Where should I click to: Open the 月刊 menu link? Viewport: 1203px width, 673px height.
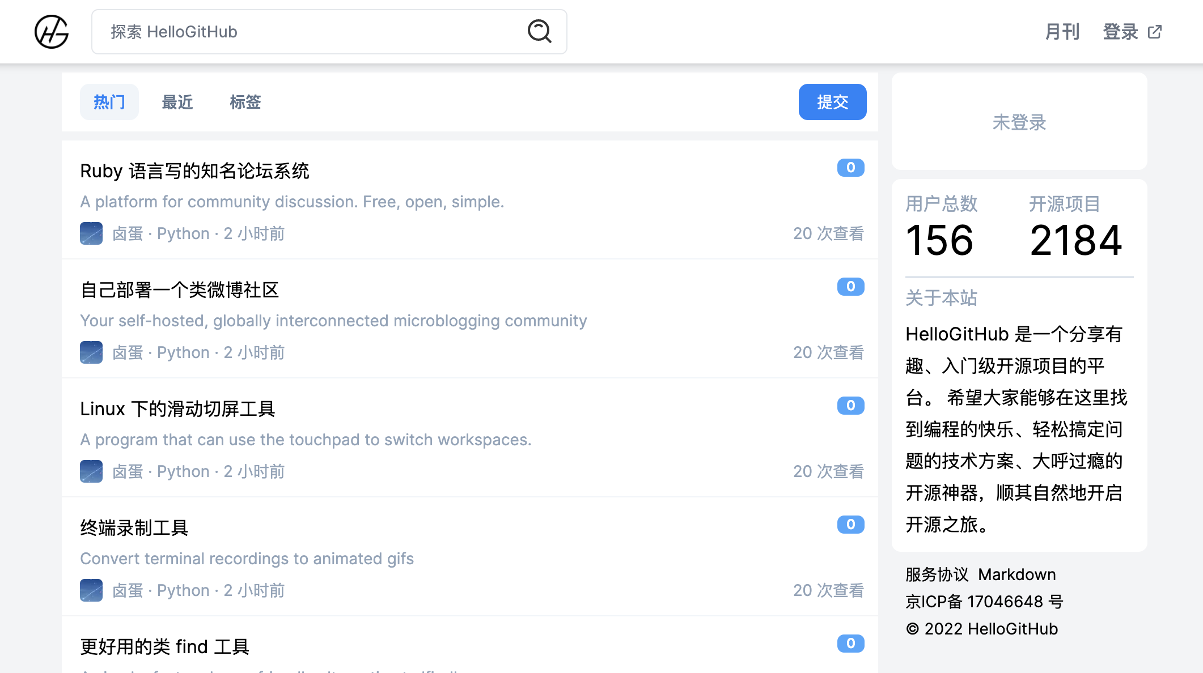1062,32
